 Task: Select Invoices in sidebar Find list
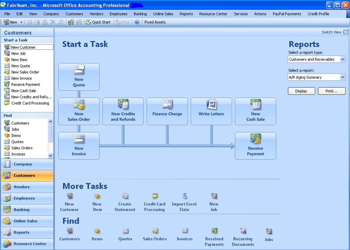coord(15,154)
